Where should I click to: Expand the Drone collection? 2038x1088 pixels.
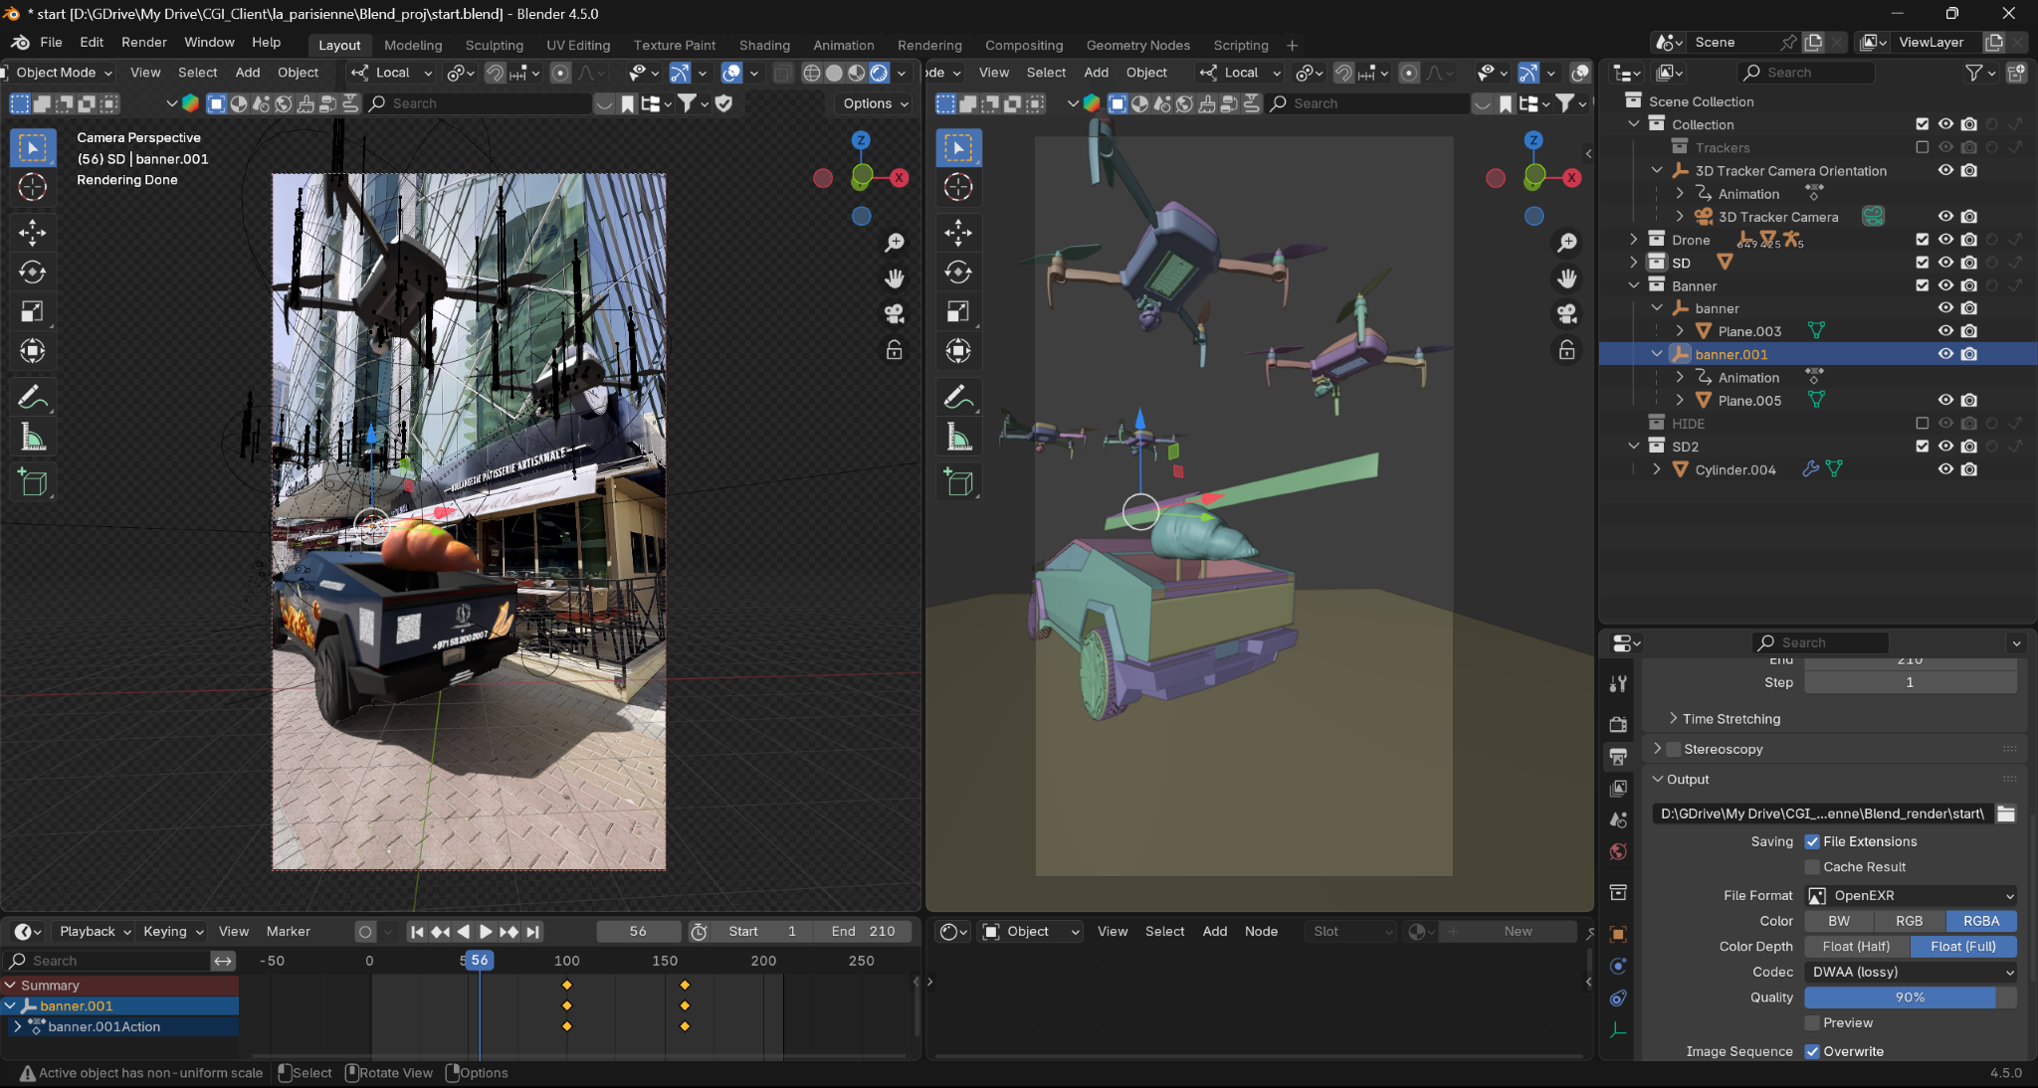click(x=1633, y=240)
